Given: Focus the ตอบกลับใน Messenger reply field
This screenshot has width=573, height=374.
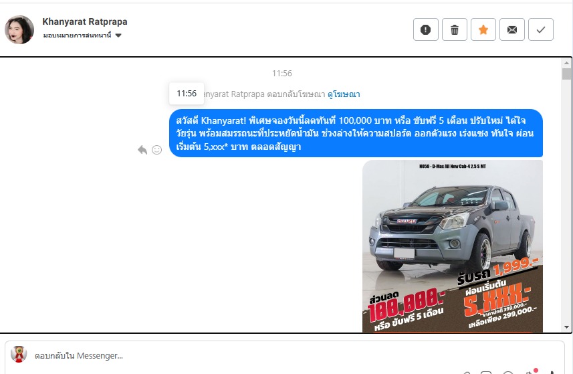Looking at the screenshot, I should click(x=285, y=356).
